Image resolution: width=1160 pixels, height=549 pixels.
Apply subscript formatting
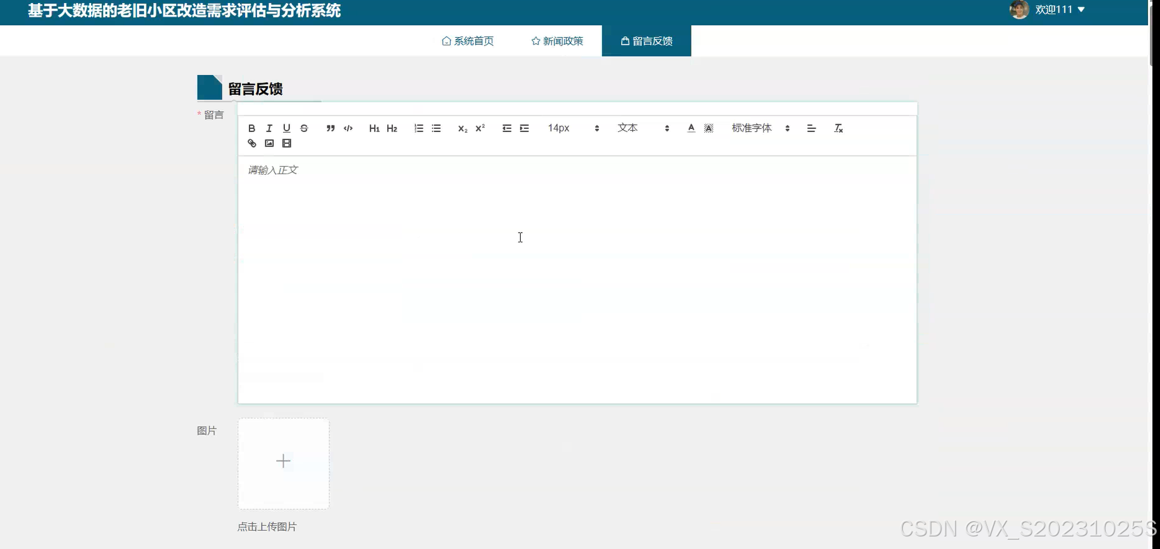462,128
